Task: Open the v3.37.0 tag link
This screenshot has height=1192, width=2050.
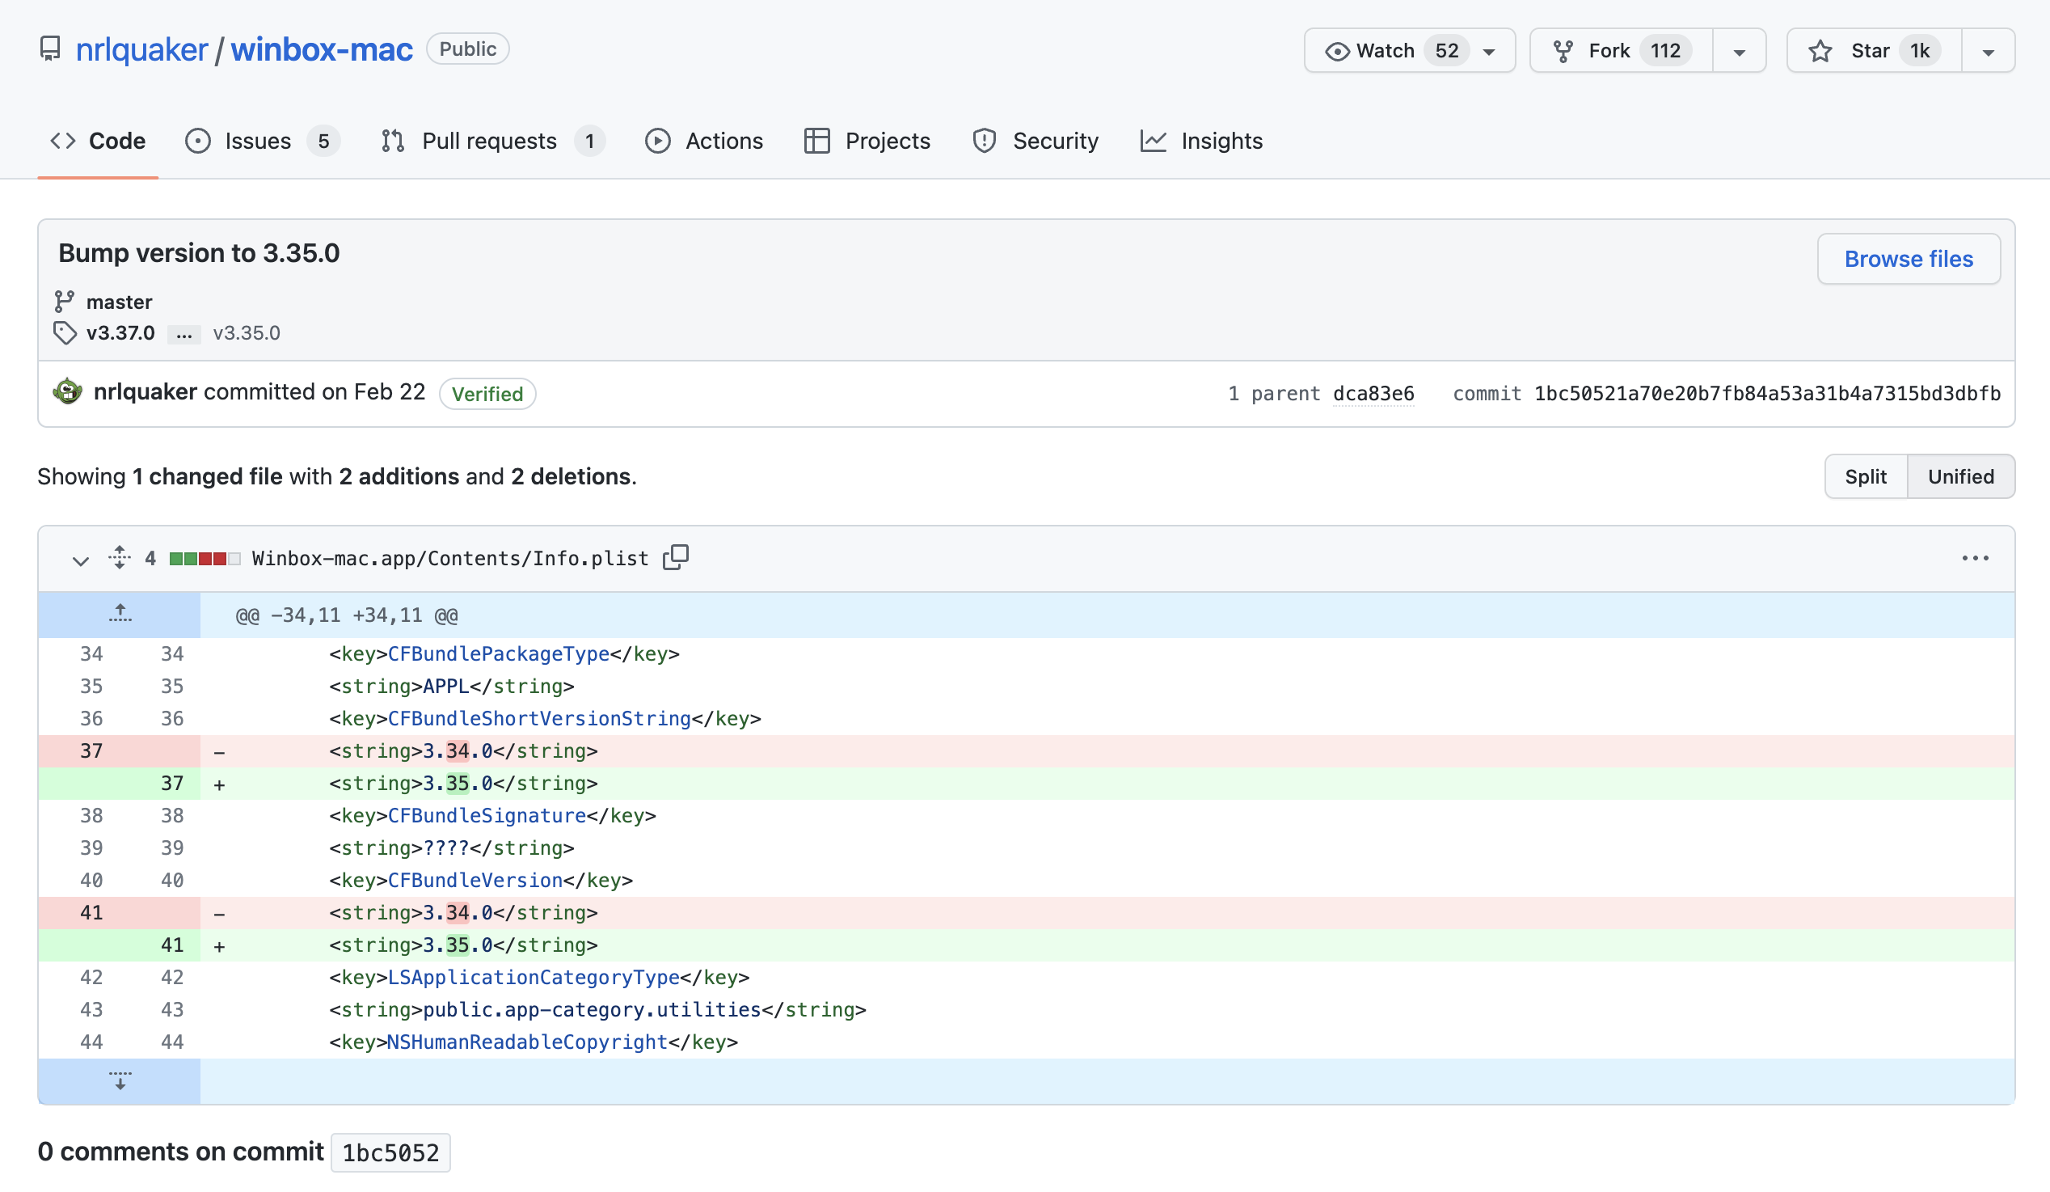Action: [x=120, y=333]
